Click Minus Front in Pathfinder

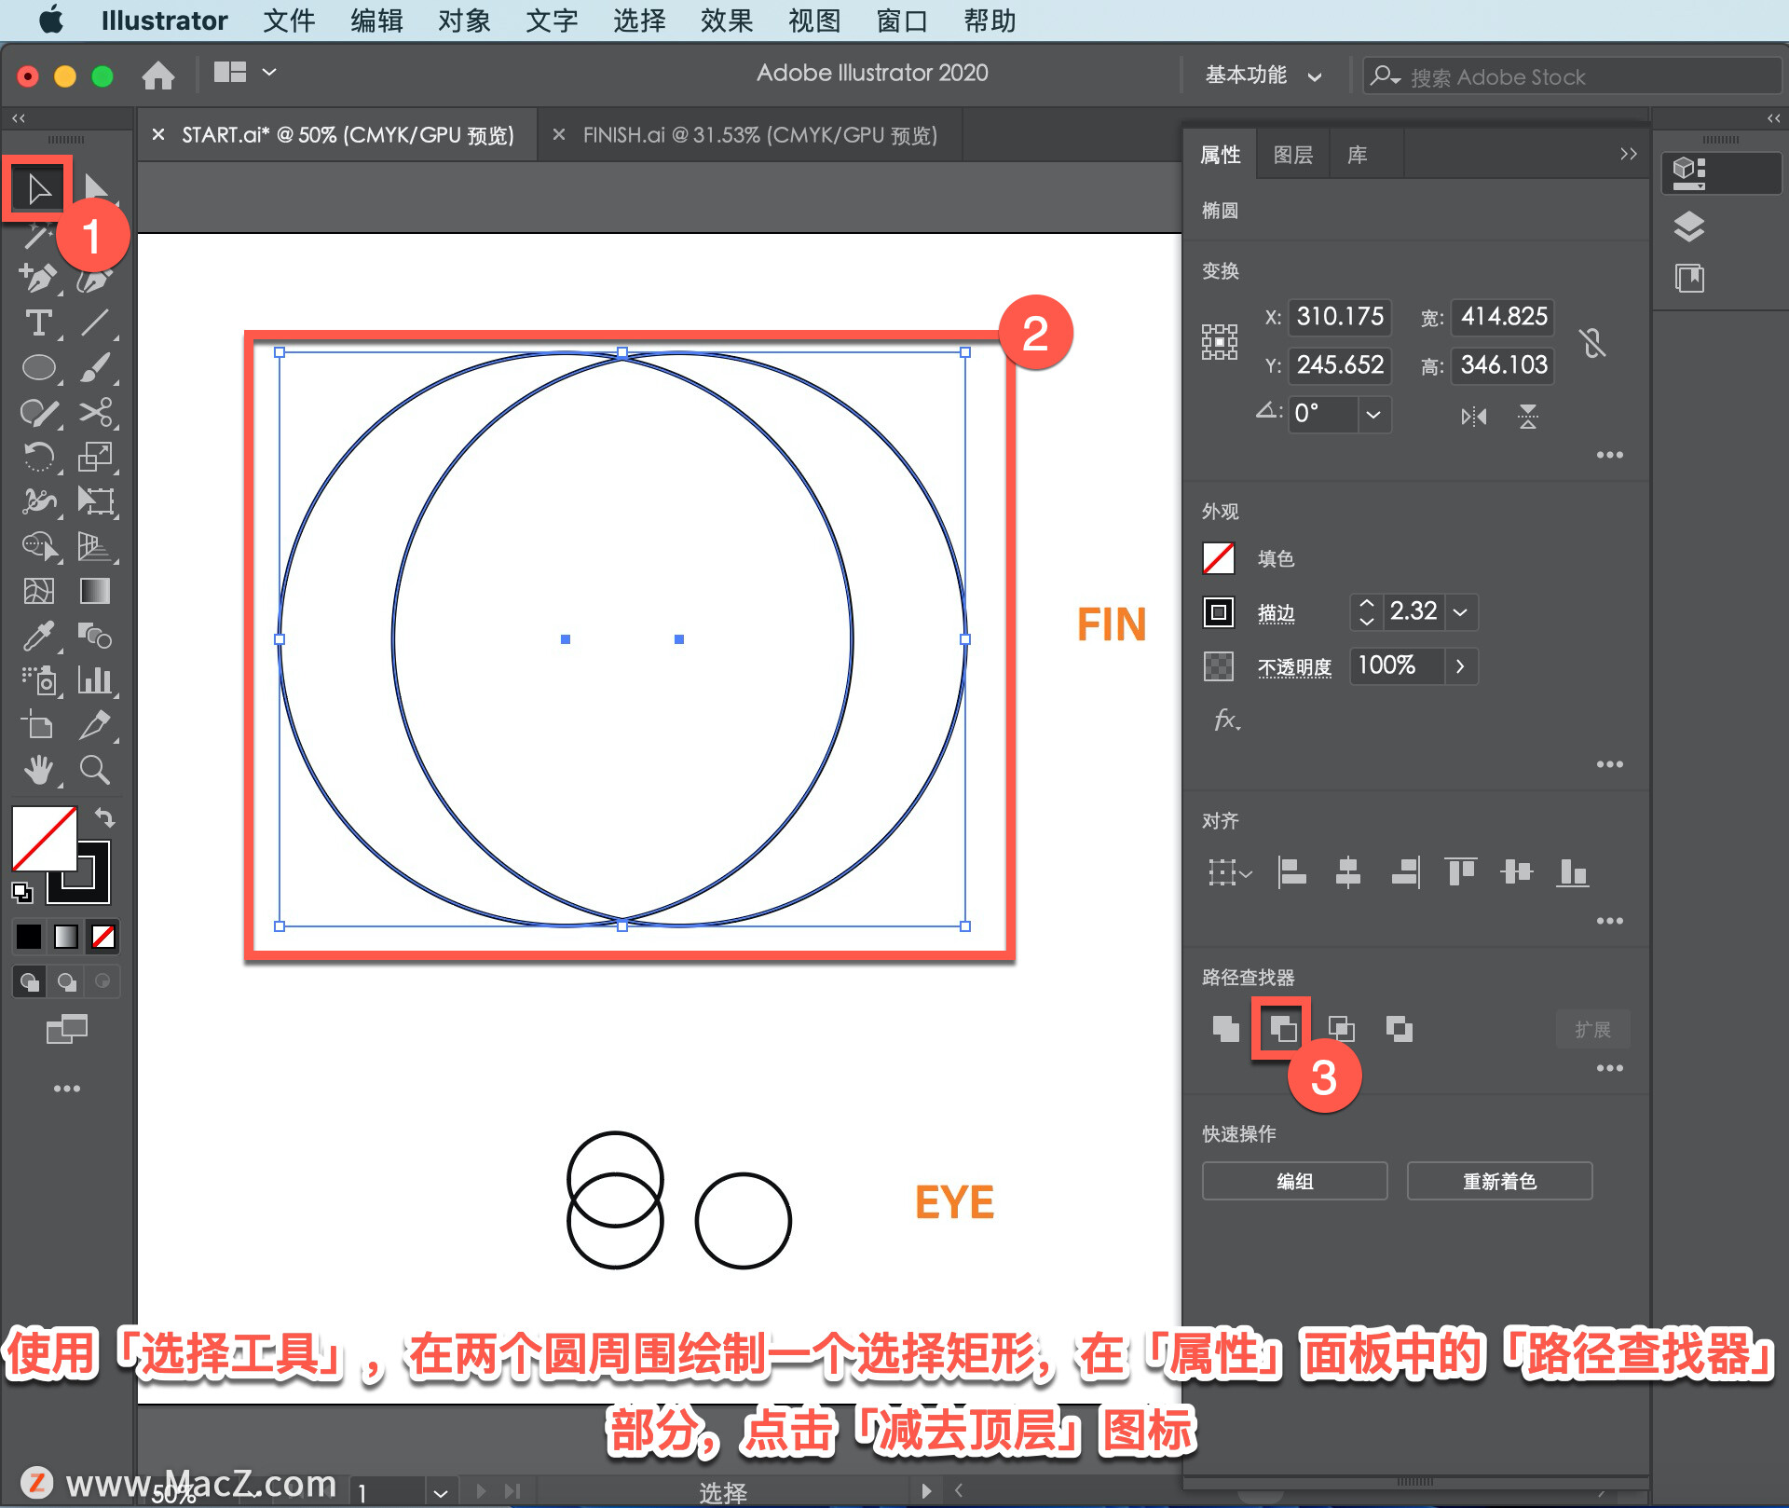point(1283,1029)
